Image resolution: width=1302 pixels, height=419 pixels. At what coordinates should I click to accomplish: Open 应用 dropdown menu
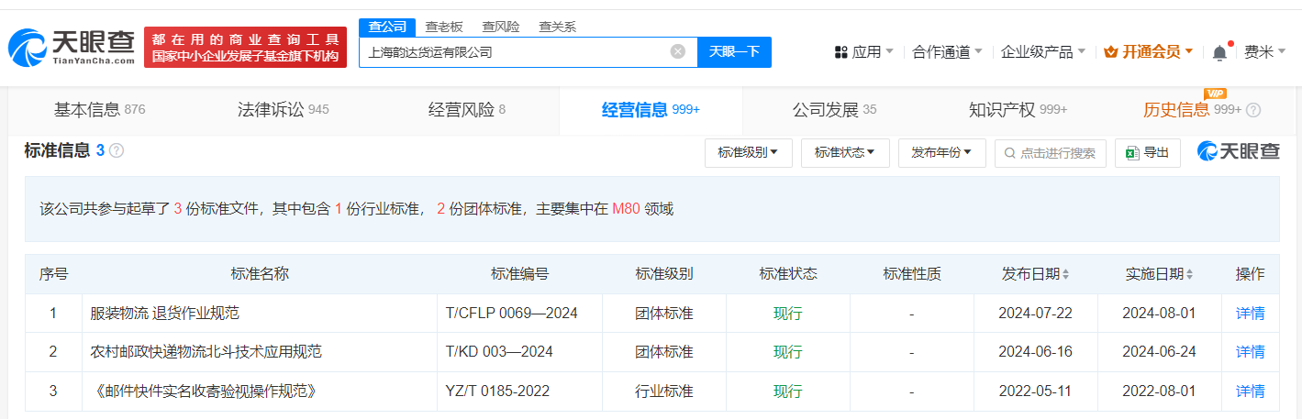tap(863, 52)
